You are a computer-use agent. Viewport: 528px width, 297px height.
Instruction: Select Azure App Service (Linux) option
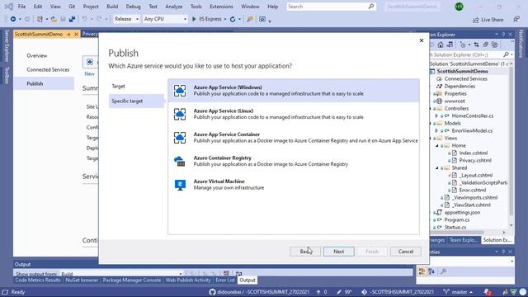click(x=294, y=114)
